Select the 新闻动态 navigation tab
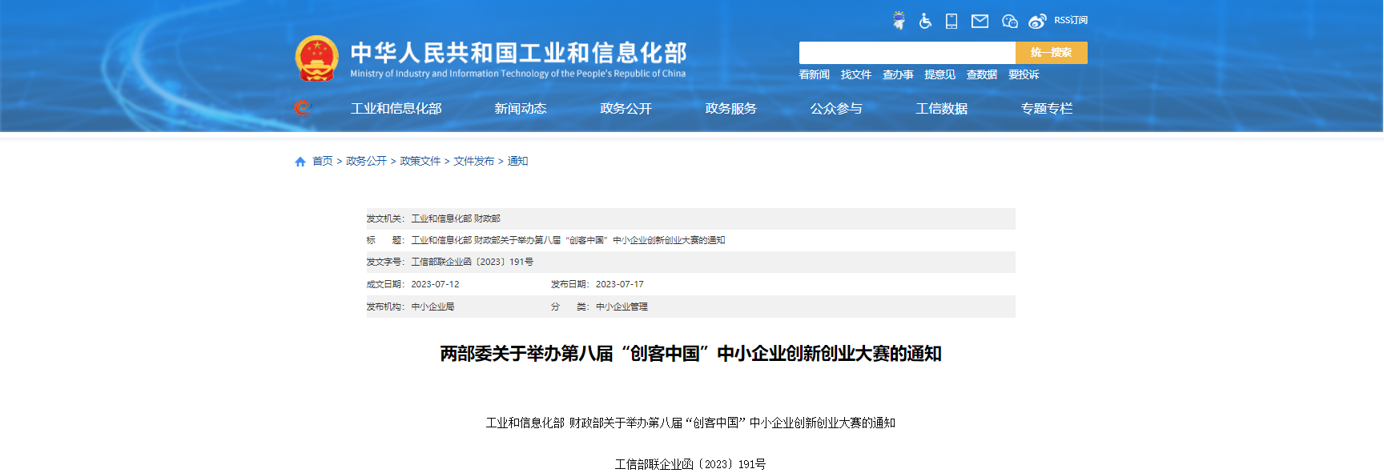The image size is (1384, 473). click(x=520, y=108)
